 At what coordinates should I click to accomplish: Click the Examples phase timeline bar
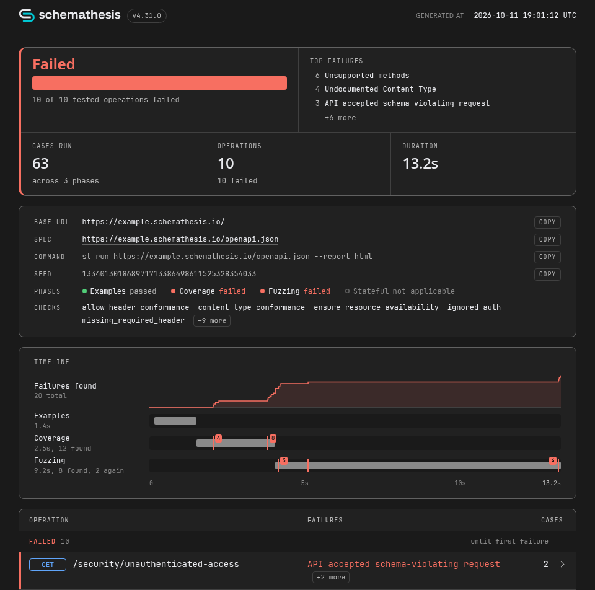175,421
